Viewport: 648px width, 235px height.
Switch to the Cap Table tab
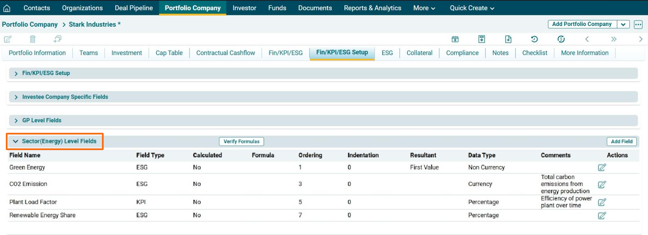(x=169, y=53)
